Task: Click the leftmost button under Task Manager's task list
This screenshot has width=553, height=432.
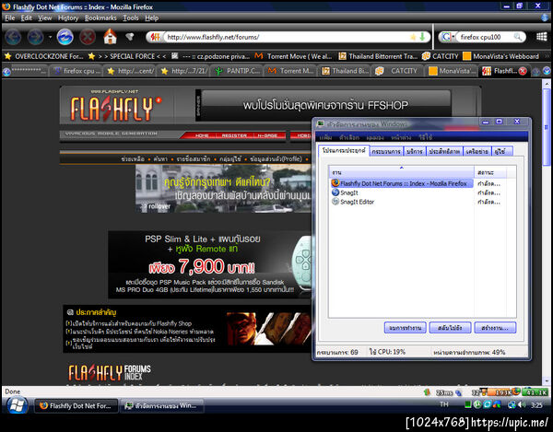Action: (405, 328)
